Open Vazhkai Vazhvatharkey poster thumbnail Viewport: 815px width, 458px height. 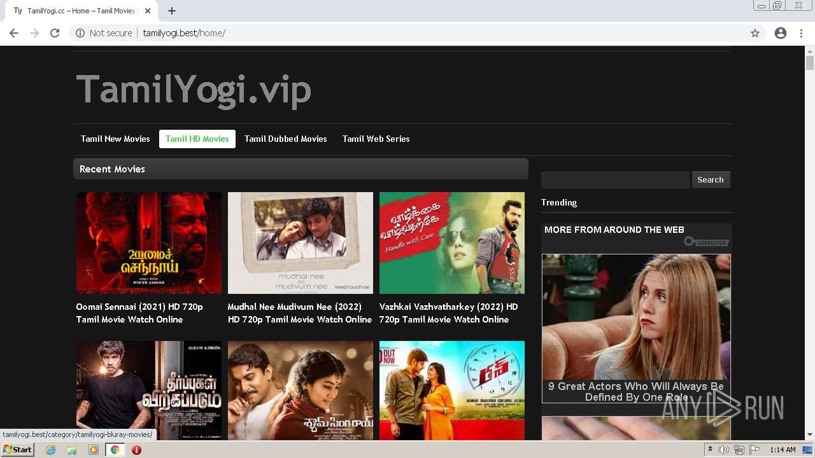click(452, 243)
